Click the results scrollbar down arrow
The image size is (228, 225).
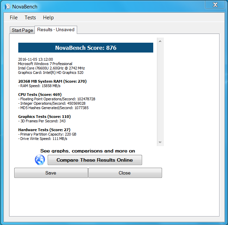click(160, 142)
